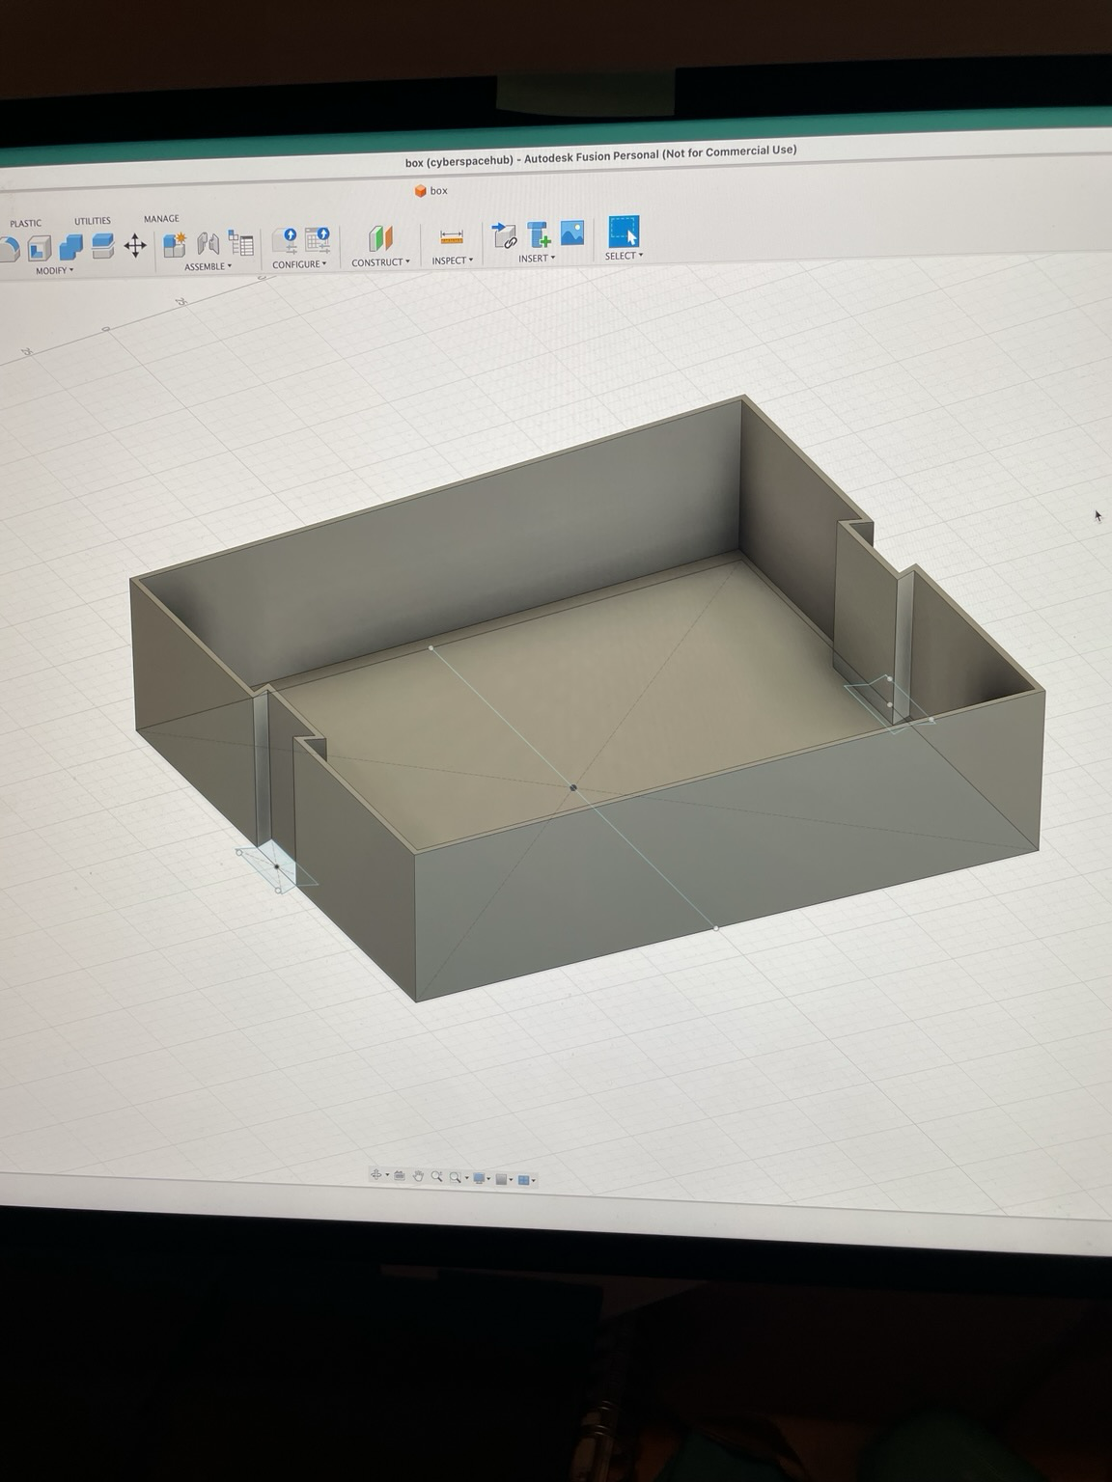Select the Construct offset plane icon
Viewport: 1112px width, 1482px height.
[x=381, y=239]
